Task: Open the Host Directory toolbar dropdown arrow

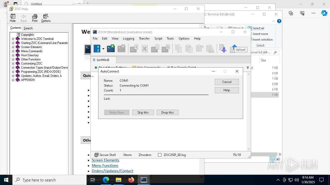Action: click(x=103, y=49)
